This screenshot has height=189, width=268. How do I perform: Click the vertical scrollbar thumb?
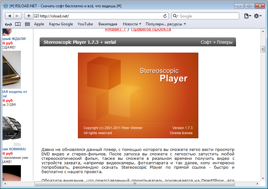[x=263, y=49]
